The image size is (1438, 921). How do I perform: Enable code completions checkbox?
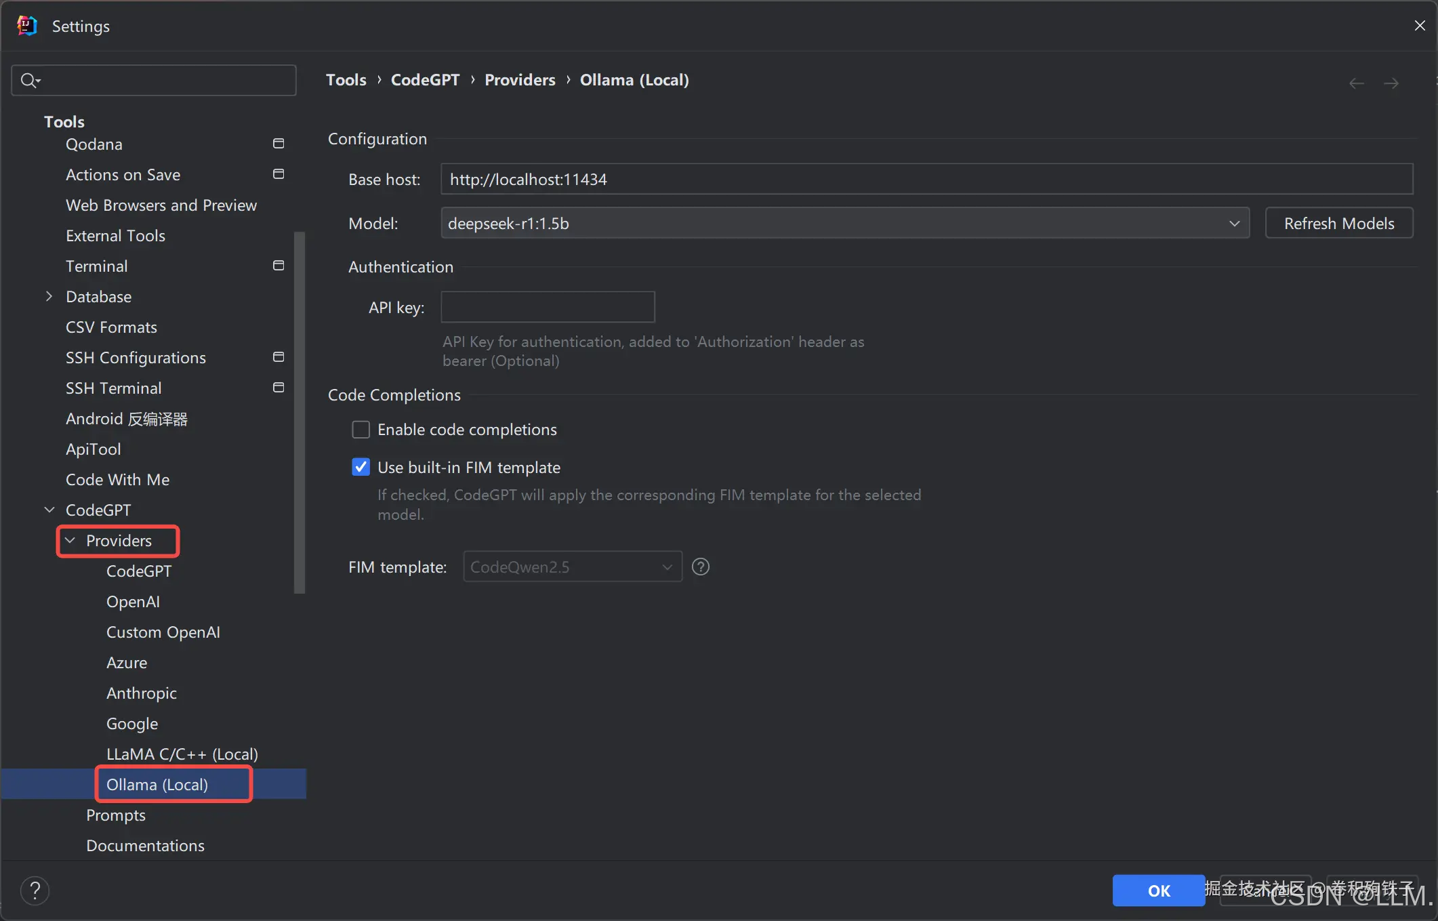coord(361,430)
